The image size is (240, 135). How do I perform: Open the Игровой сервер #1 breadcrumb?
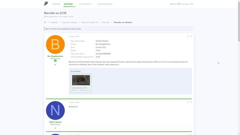[x=90, y=22]
